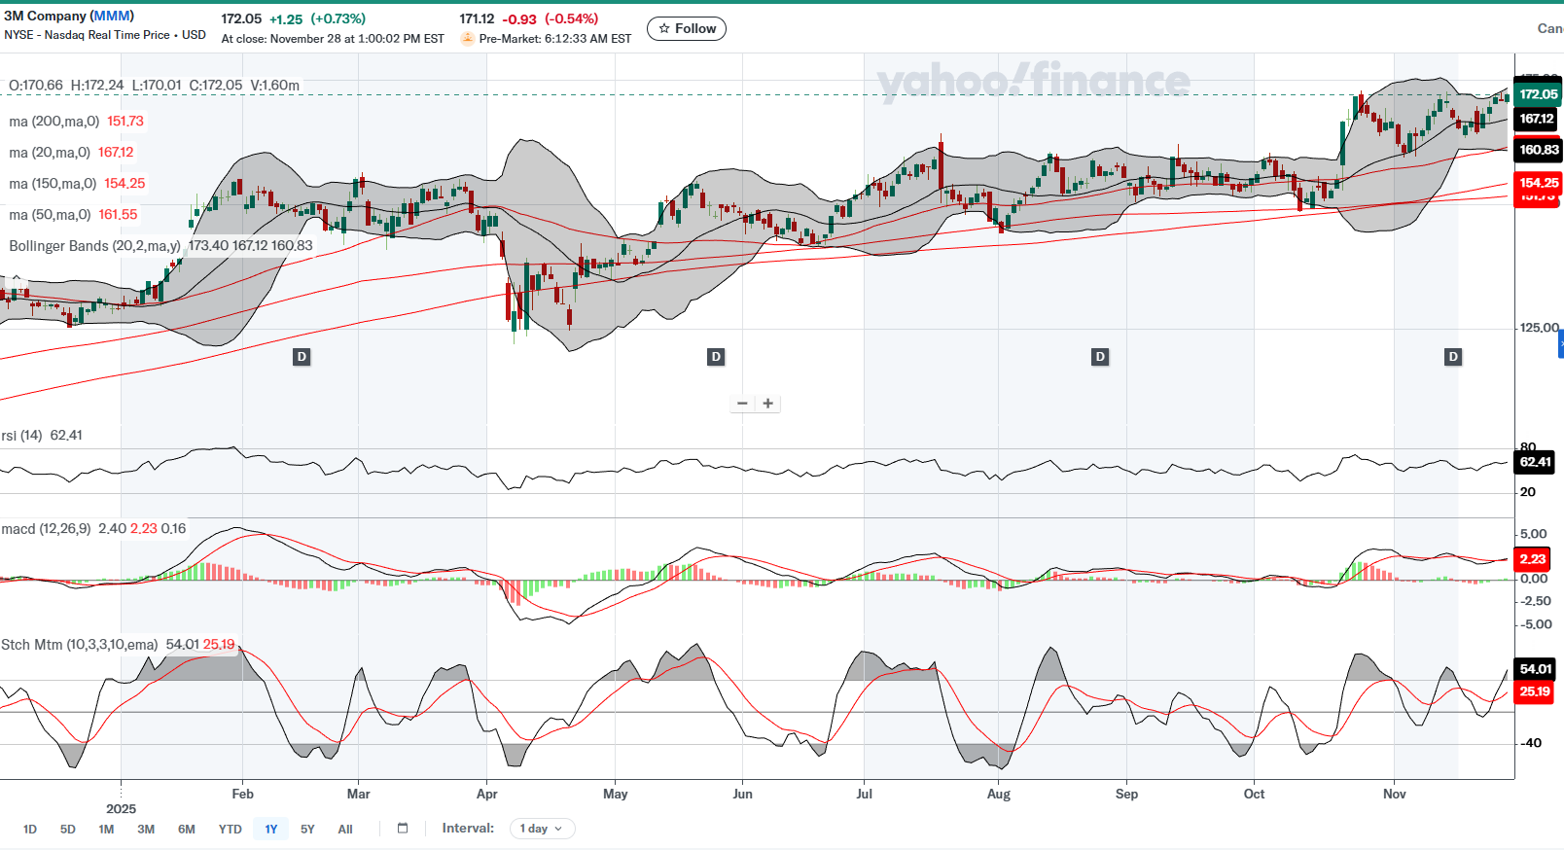Open the late May dividend D marker
Image resolution: width=1564 pixels, height=850 pixels.
point(716,357)
